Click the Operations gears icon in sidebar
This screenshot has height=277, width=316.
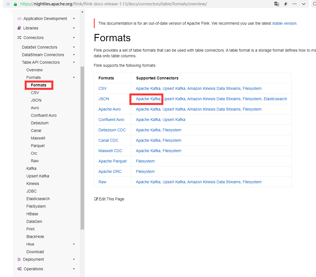pos(19,269)
